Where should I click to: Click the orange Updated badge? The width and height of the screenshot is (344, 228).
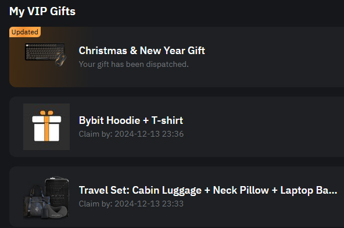25,32
